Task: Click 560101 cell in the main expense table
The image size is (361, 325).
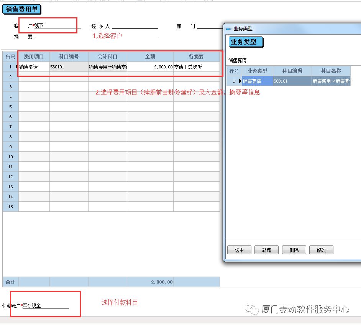Action: (x=69, y=67)
